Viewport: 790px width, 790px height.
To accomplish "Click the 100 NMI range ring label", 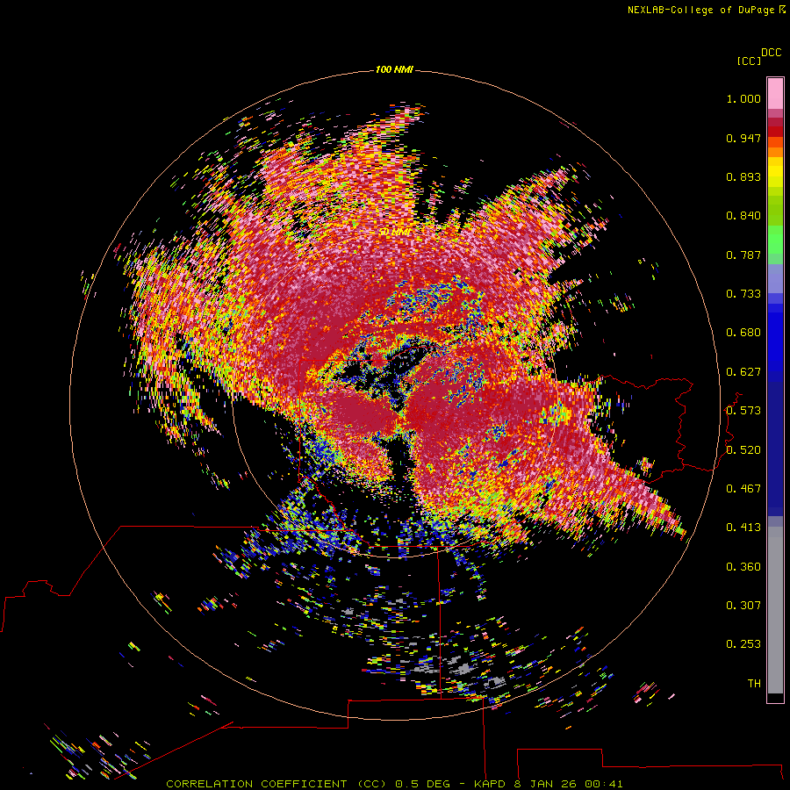I will tap(394, 69).
